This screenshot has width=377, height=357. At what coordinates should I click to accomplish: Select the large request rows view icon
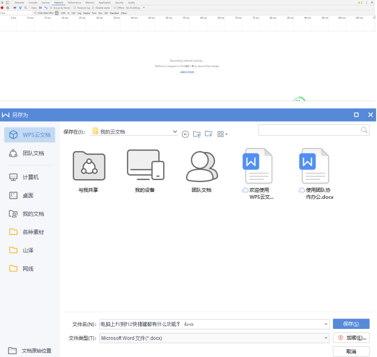(40, 8)
